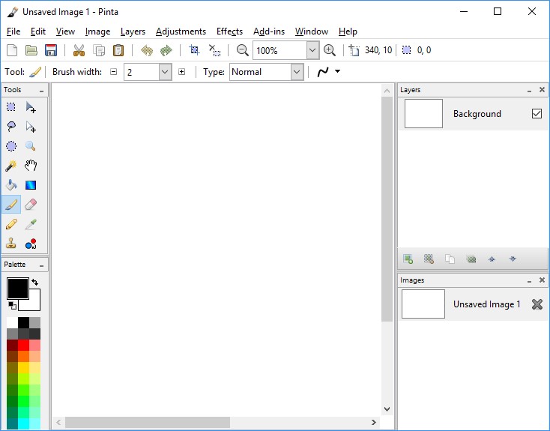Select the Move Selection tool

(x=31, y=127)
